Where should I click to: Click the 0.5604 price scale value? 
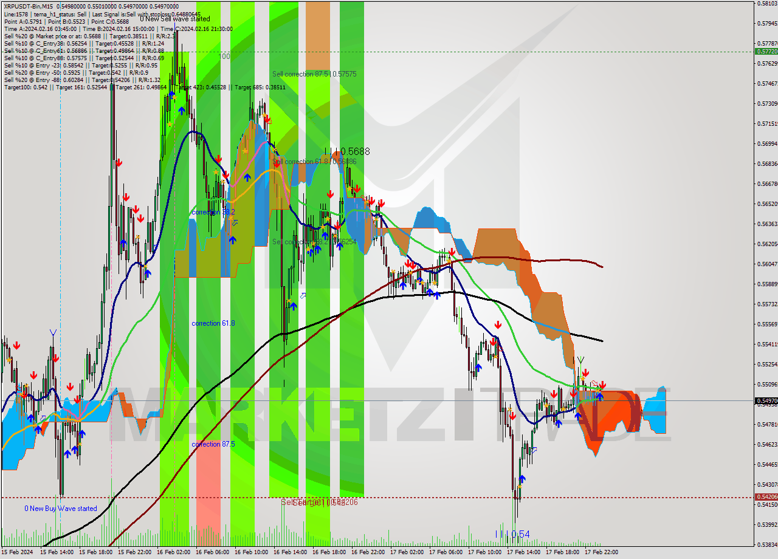click(768, 264)
